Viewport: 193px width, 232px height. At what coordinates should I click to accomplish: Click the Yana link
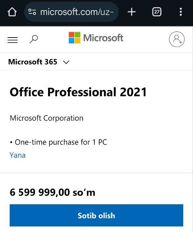[18, 155]
